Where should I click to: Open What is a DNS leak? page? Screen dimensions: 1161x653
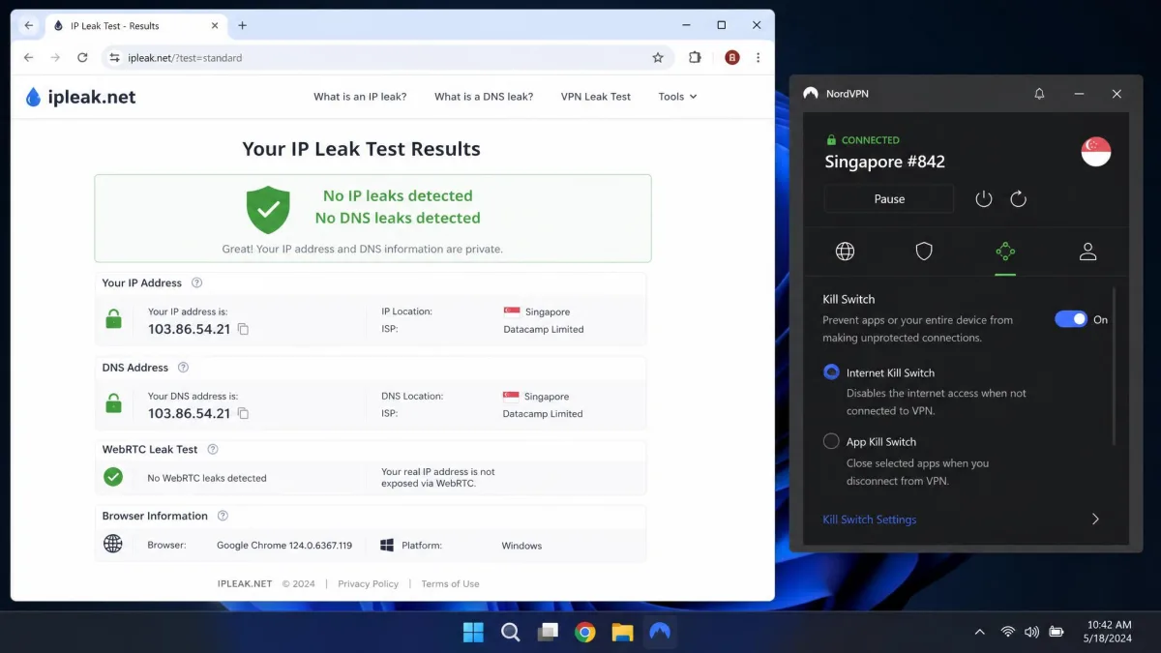tap(484, 97)
